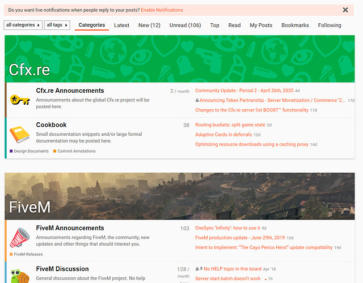
Task: Open the FiveM Releases subcategory
Action: point(28,254)
